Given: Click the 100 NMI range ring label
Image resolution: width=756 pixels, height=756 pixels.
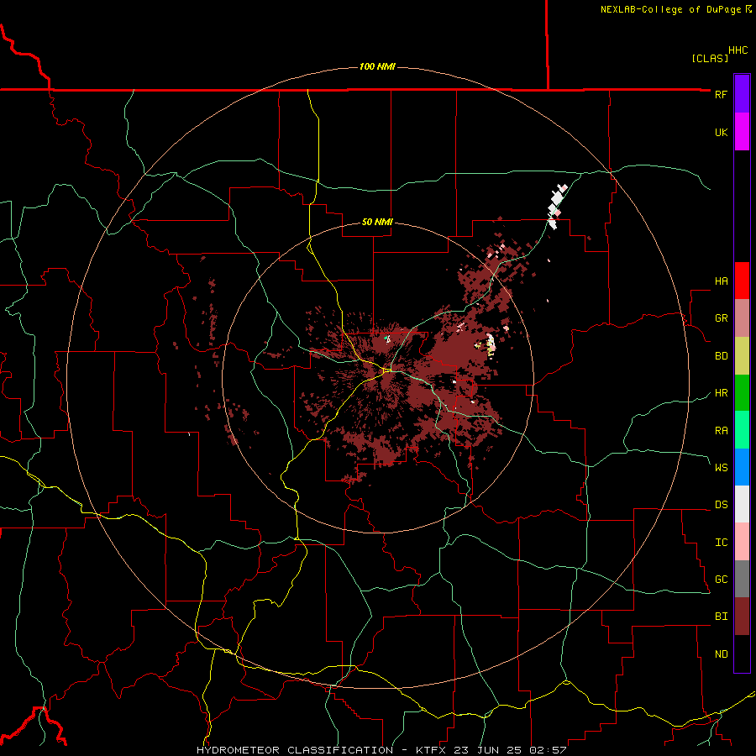Looking at the screenshot, I should pos(377,66).
